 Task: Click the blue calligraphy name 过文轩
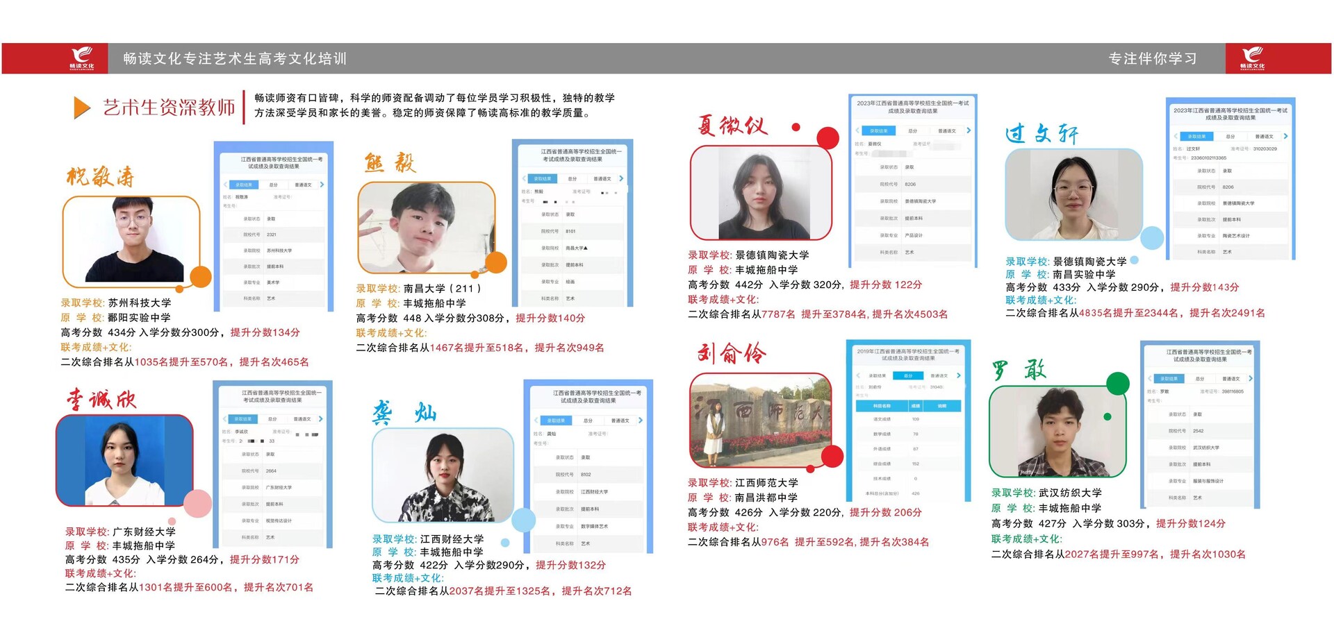(x=1041, y=133)
